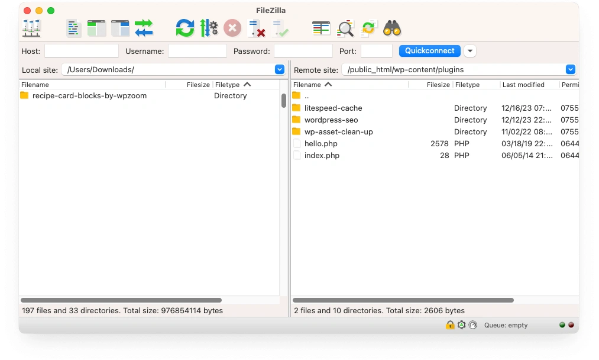This screenshot has width=599, height=360.
Task: Click the process queue icon
Action: coord(209,28)
